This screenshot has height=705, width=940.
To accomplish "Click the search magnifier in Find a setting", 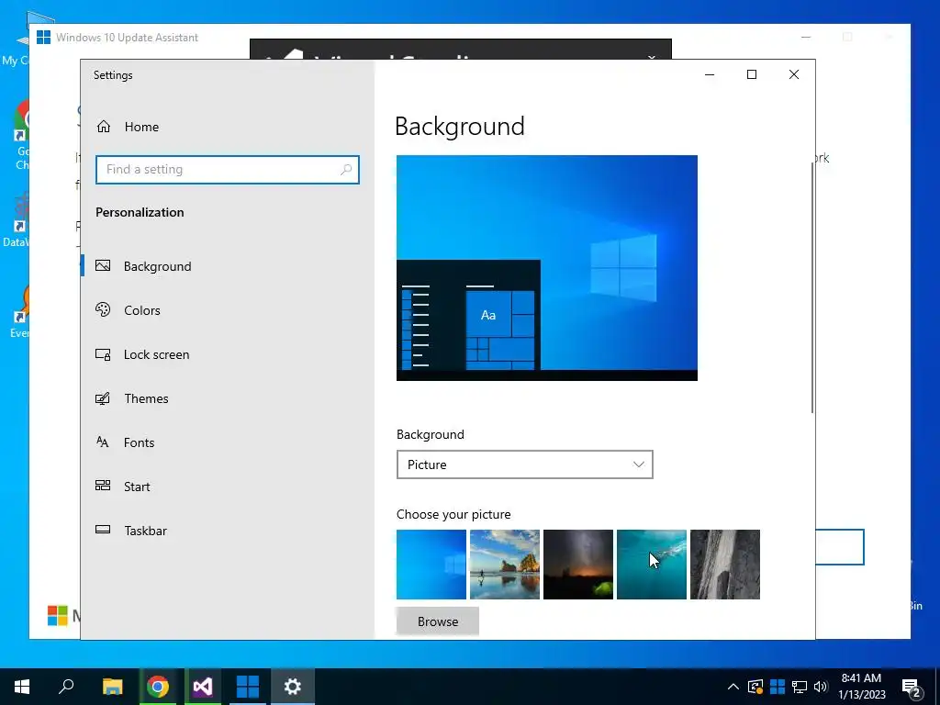I will point(346,170).
